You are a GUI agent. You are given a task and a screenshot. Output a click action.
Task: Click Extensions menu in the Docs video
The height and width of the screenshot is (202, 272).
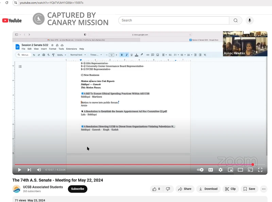coord(71,49)
